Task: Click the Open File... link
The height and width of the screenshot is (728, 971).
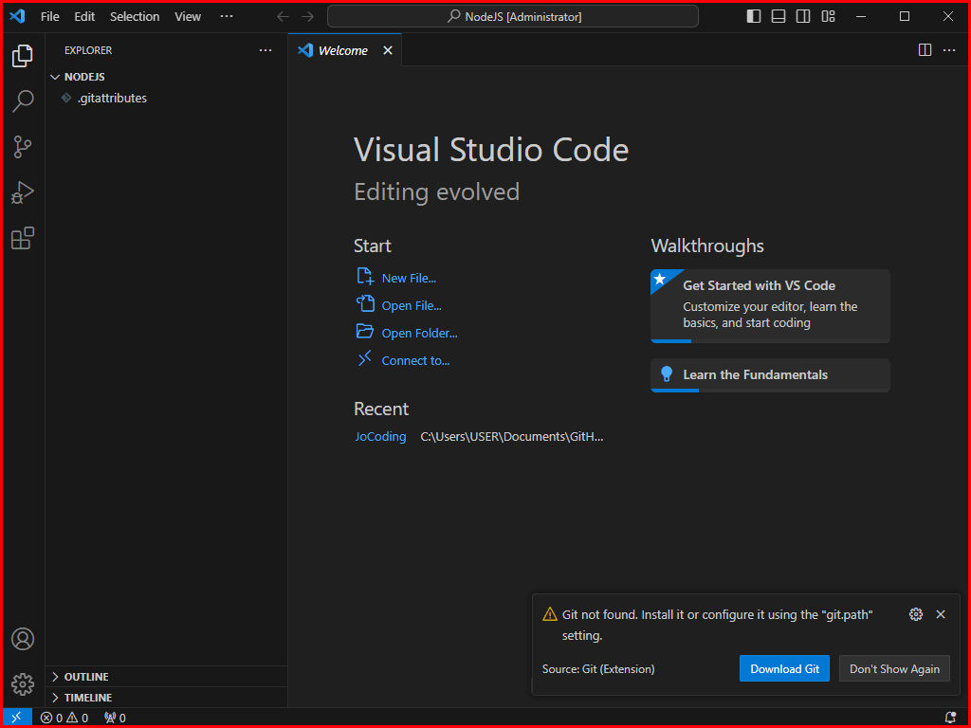Action: click(x=412, y=306)
